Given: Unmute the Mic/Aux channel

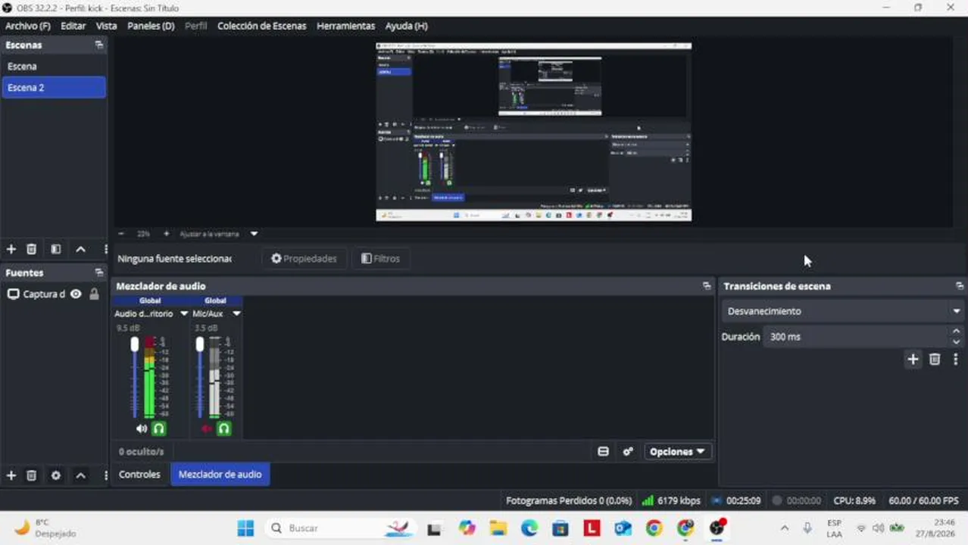Looking at the screenshot, I should tap(207, 428).
